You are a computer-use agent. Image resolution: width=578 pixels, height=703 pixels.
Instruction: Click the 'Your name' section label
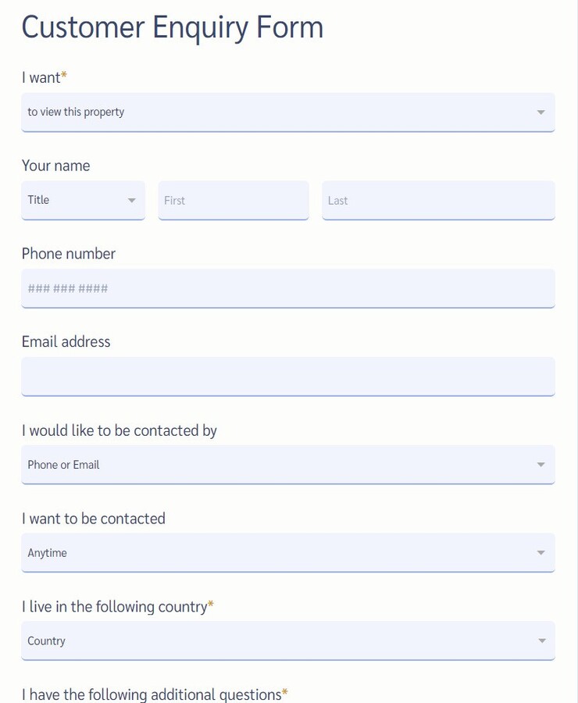pyautogui.click(x=55, y=166)
